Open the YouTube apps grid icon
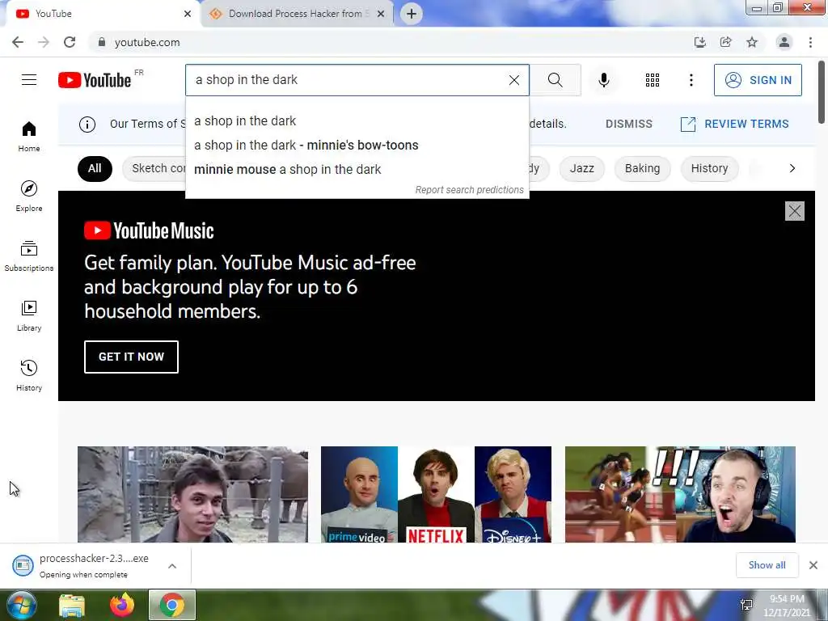 point(653,80)
